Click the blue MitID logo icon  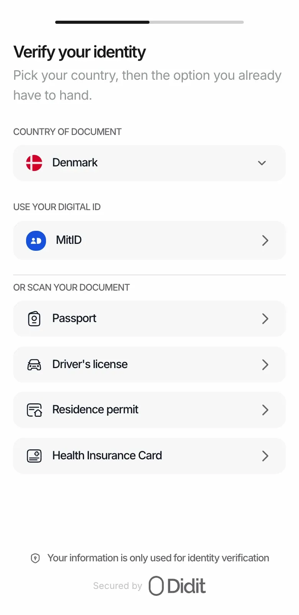point(36,240)
